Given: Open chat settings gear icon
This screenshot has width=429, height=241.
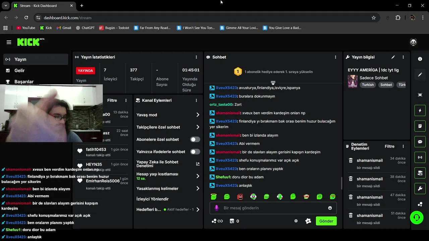Looking at the screenshot, I should [x=296, y=221].
